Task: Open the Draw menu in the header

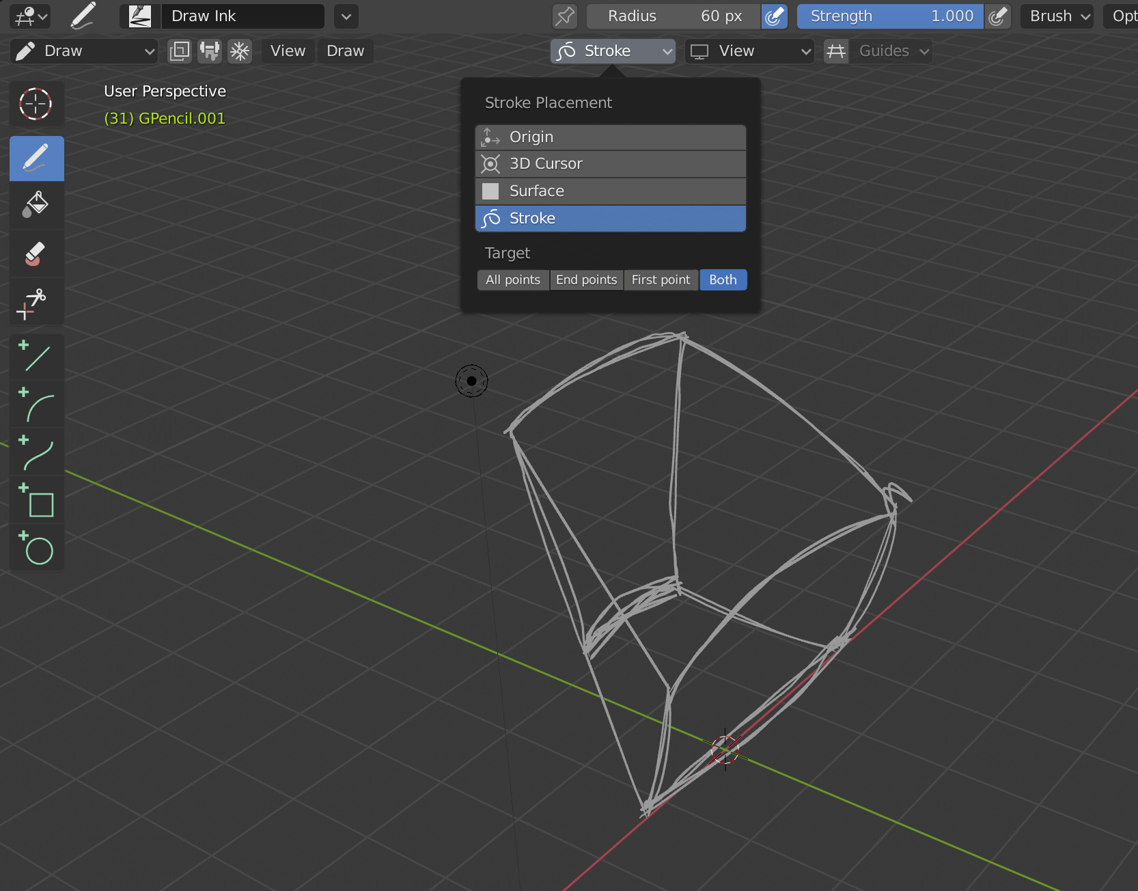Action: click(x=345, y=51)
